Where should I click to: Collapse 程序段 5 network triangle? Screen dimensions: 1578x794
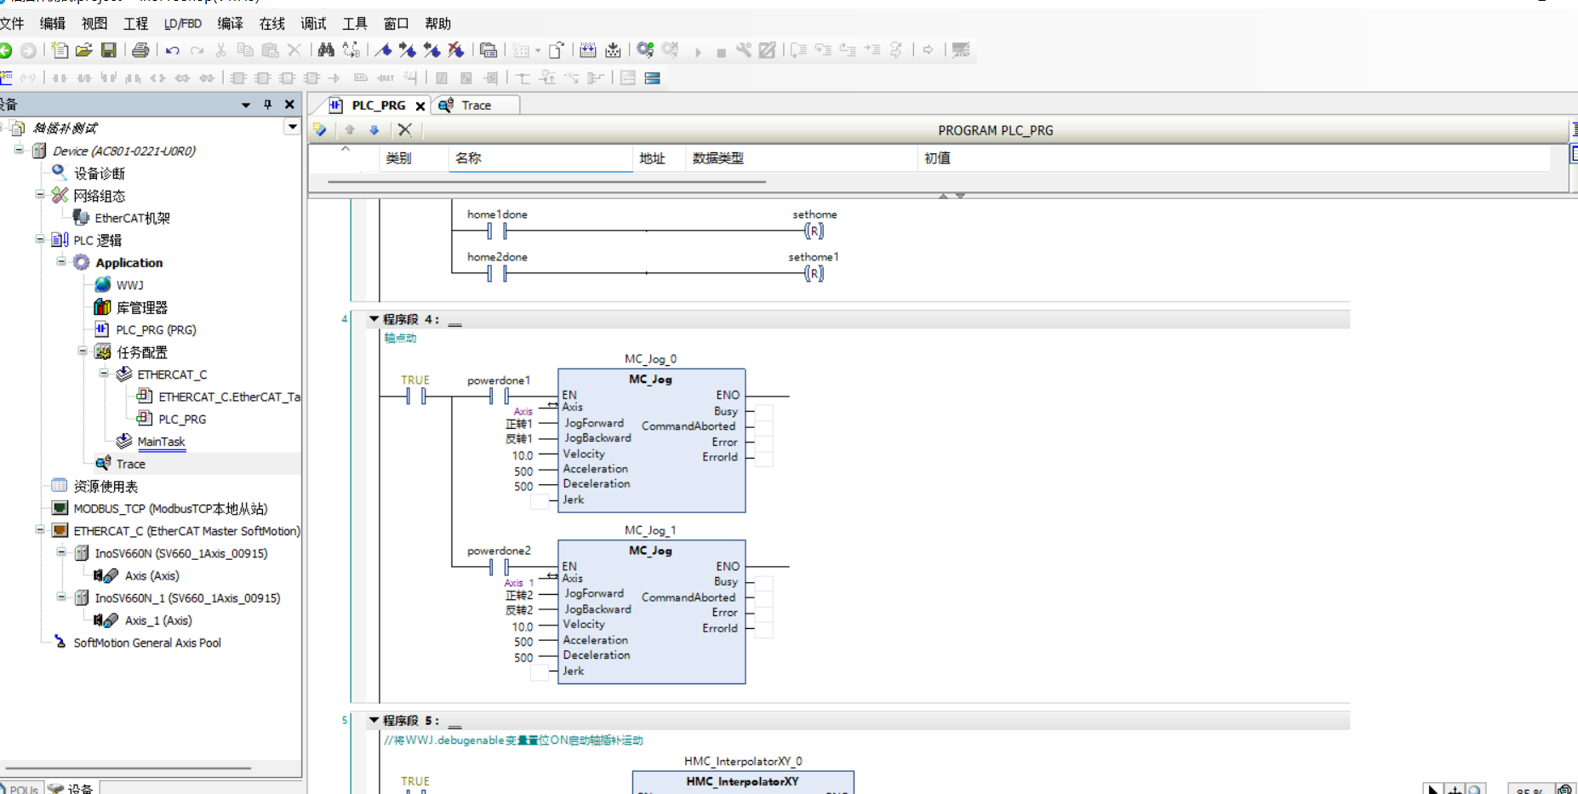click(374, 720)
